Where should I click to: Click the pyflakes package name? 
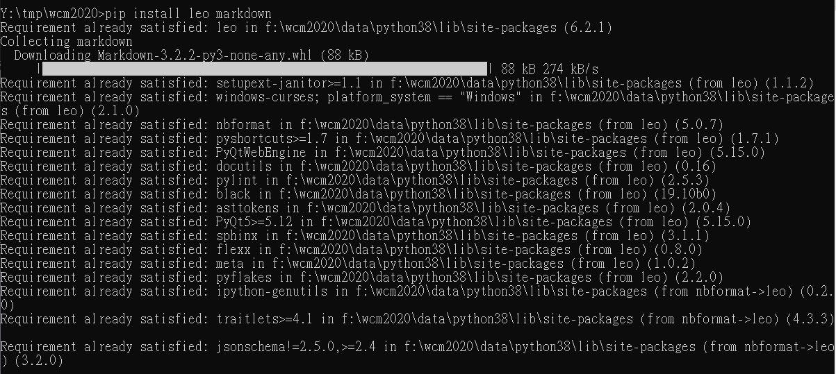243,278
